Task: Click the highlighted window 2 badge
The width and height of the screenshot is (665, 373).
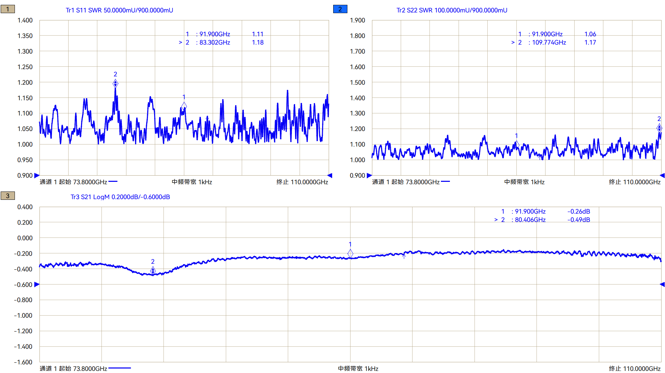Action: point(340,9)
